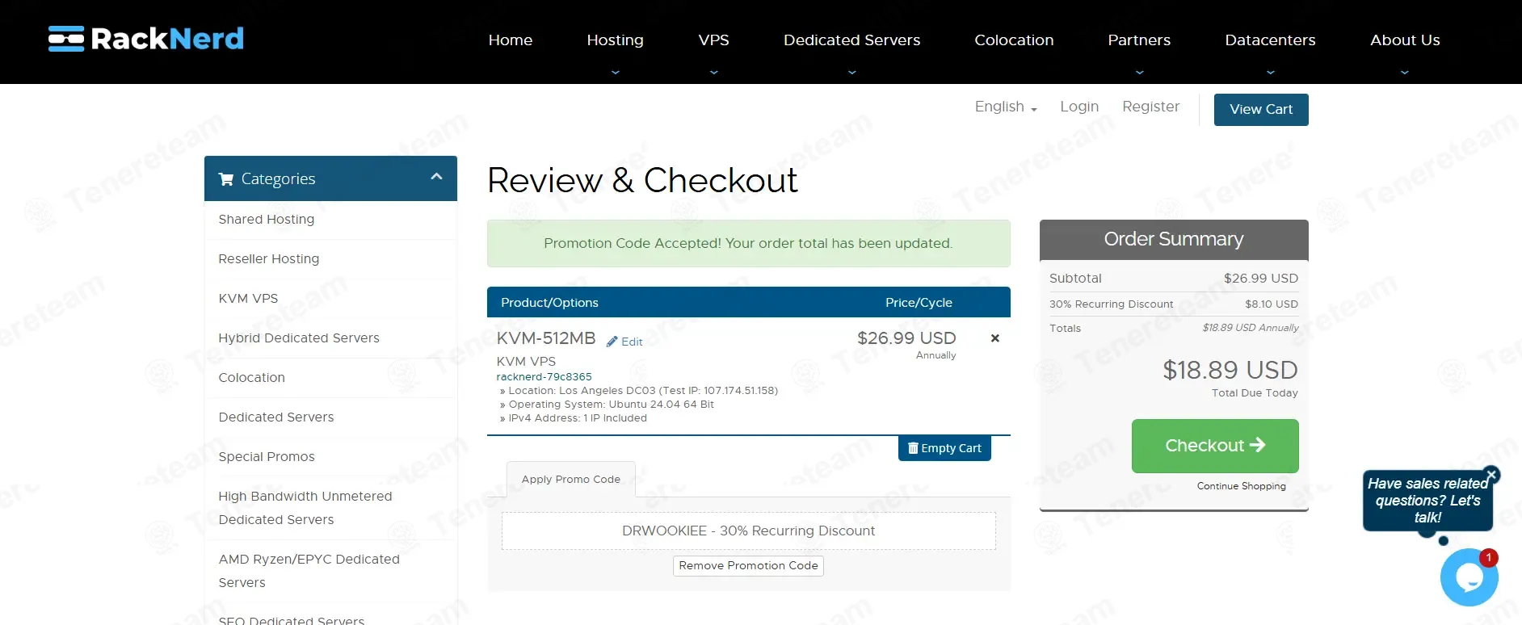Collapse the Categories panel chevron
Viewport: 1522px width, 625px height.
point(436,177)
